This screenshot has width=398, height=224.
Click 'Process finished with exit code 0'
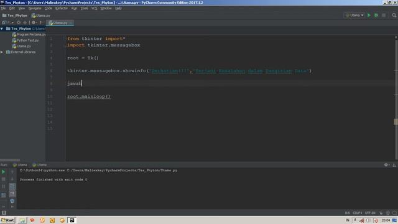pyautogui.click(x=53, y=180)
